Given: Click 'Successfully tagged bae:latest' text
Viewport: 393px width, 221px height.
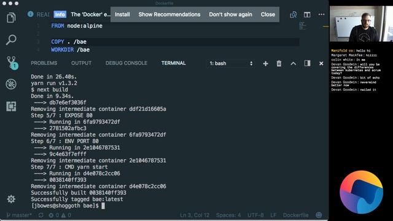Looking at the screenshot, I should tap(77, 199).
